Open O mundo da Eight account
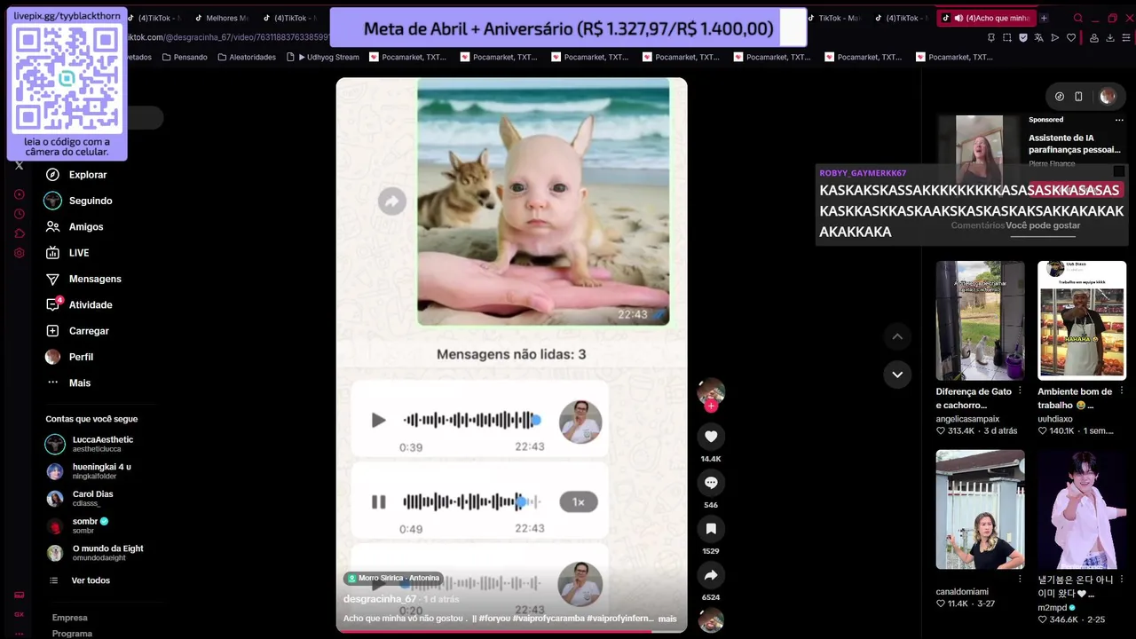 coord(94,553)
